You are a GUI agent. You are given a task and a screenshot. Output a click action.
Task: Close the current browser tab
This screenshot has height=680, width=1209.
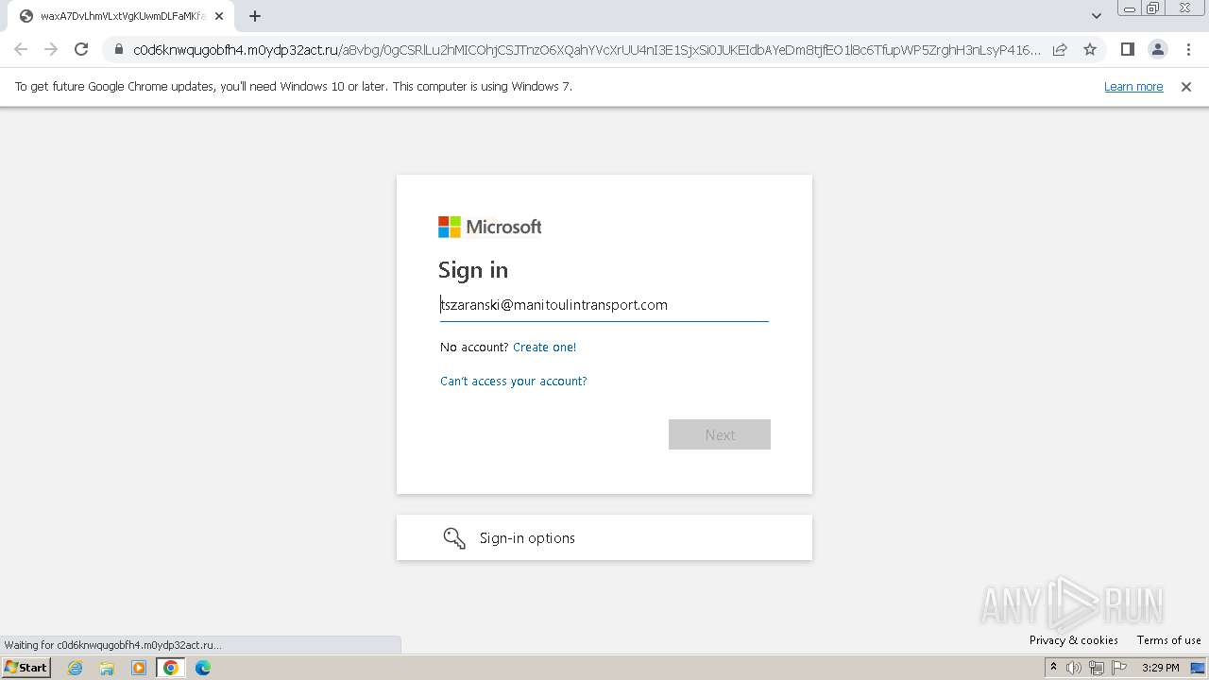219,16
